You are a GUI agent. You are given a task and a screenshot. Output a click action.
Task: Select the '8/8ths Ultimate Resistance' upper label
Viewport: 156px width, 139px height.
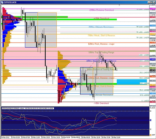101,27
